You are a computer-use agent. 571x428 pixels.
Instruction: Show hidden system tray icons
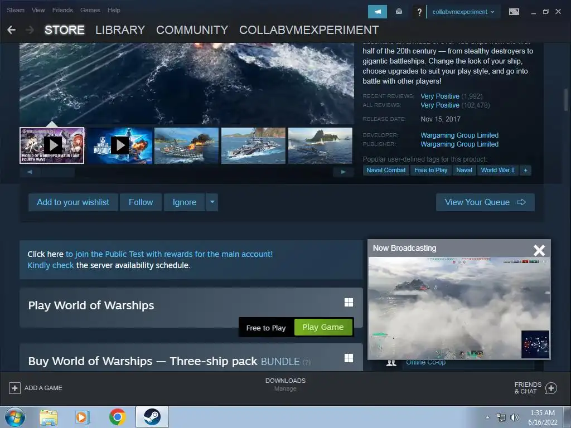pos(487,417)
